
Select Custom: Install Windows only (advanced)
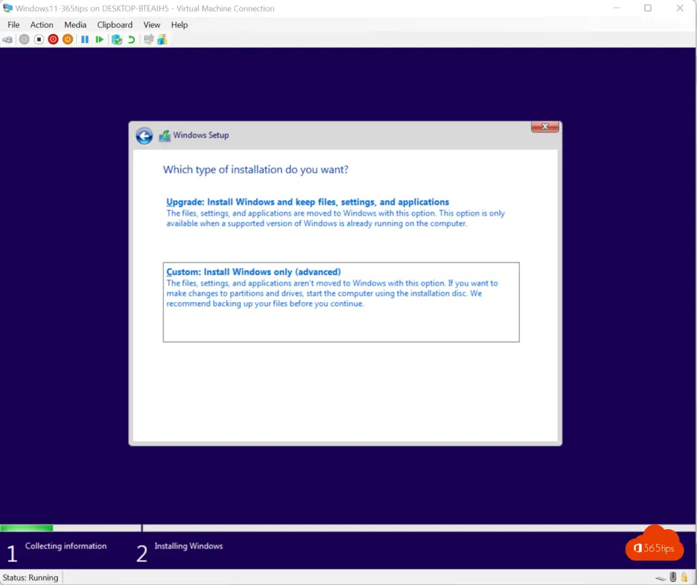[253, 272]
